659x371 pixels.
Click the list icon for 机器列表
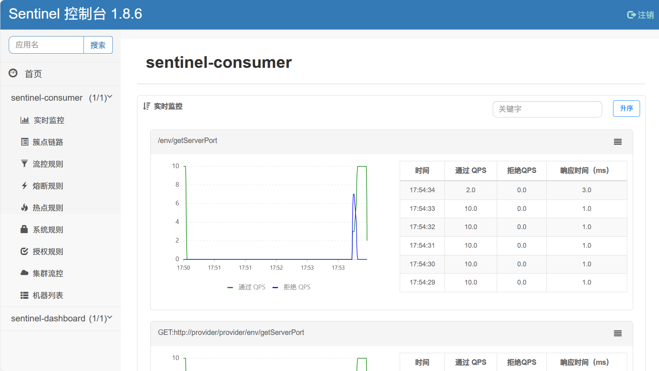tap(24, 295)
